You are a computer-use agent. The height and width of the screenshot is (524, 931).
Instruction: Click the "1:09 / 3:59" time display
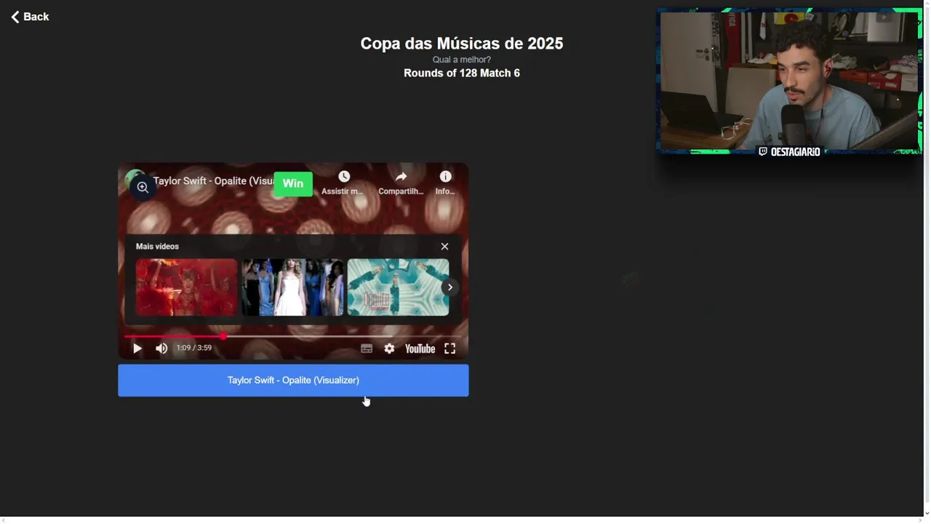(x=194, y=348)
